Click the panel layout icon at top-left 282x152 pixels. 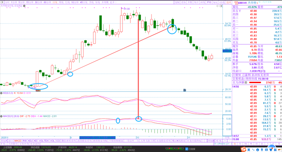click(x=2, y=2)
